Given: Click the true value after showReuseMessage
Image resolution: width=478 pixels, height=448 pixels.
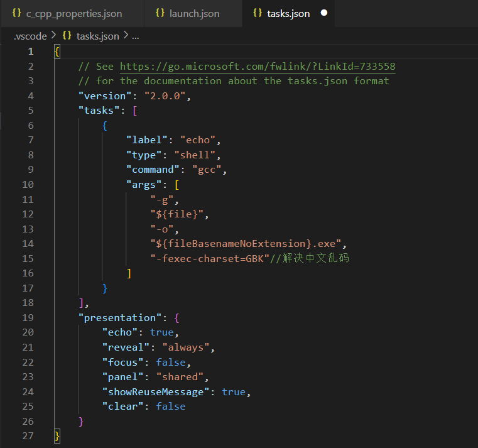Looking at the screenshot, I should [x=234, y=392].
